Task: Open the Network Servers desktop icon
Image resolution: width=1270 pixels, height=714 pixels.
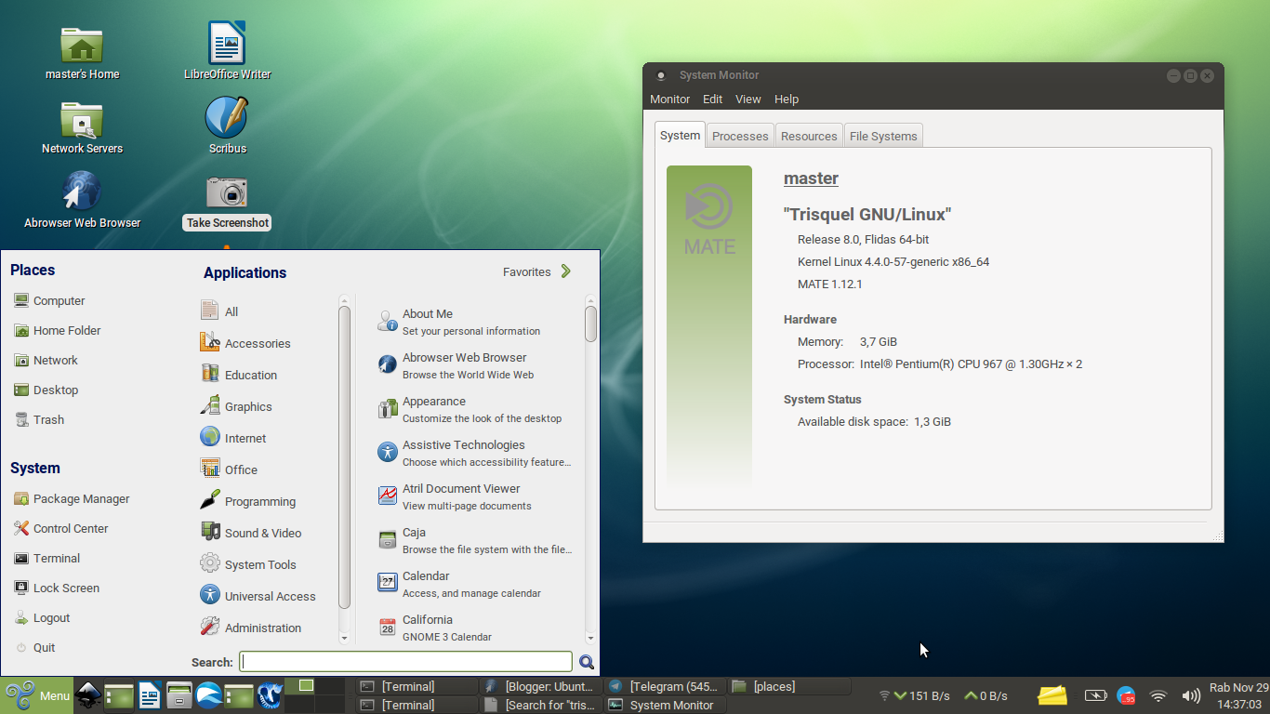Action: click(x=82, y=126)
